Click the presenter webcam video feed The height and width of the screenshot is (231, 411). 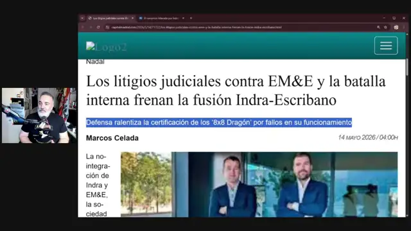click(x=39, y=116)
